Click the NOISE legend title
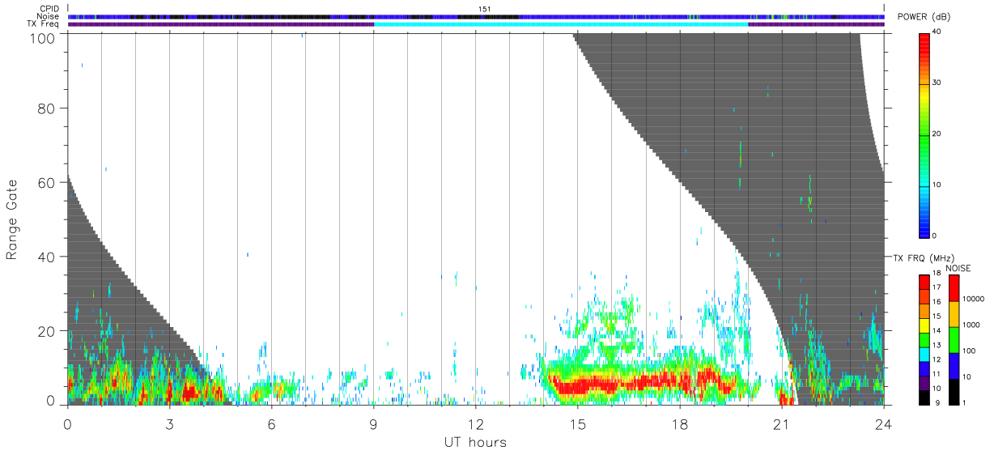The image size is (994, 459). (x=959, y=268)
